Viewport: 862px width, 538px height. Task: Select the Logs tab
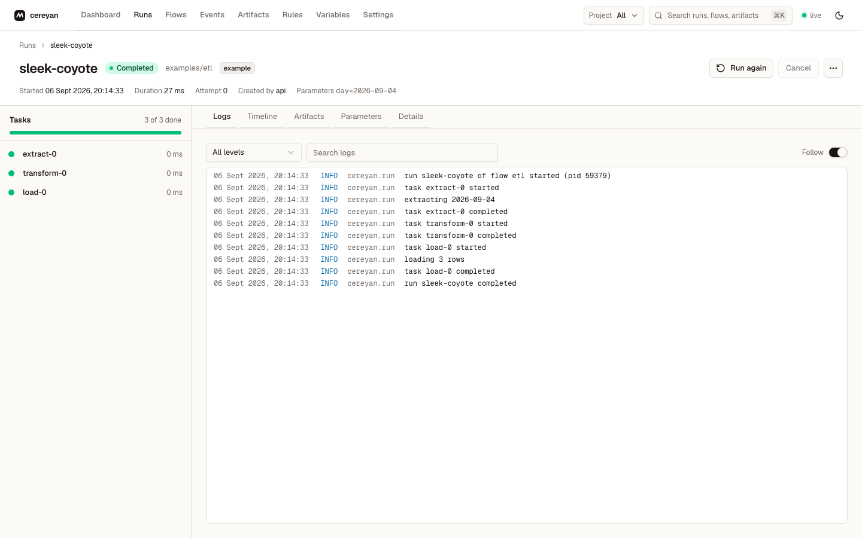(221, 117)
